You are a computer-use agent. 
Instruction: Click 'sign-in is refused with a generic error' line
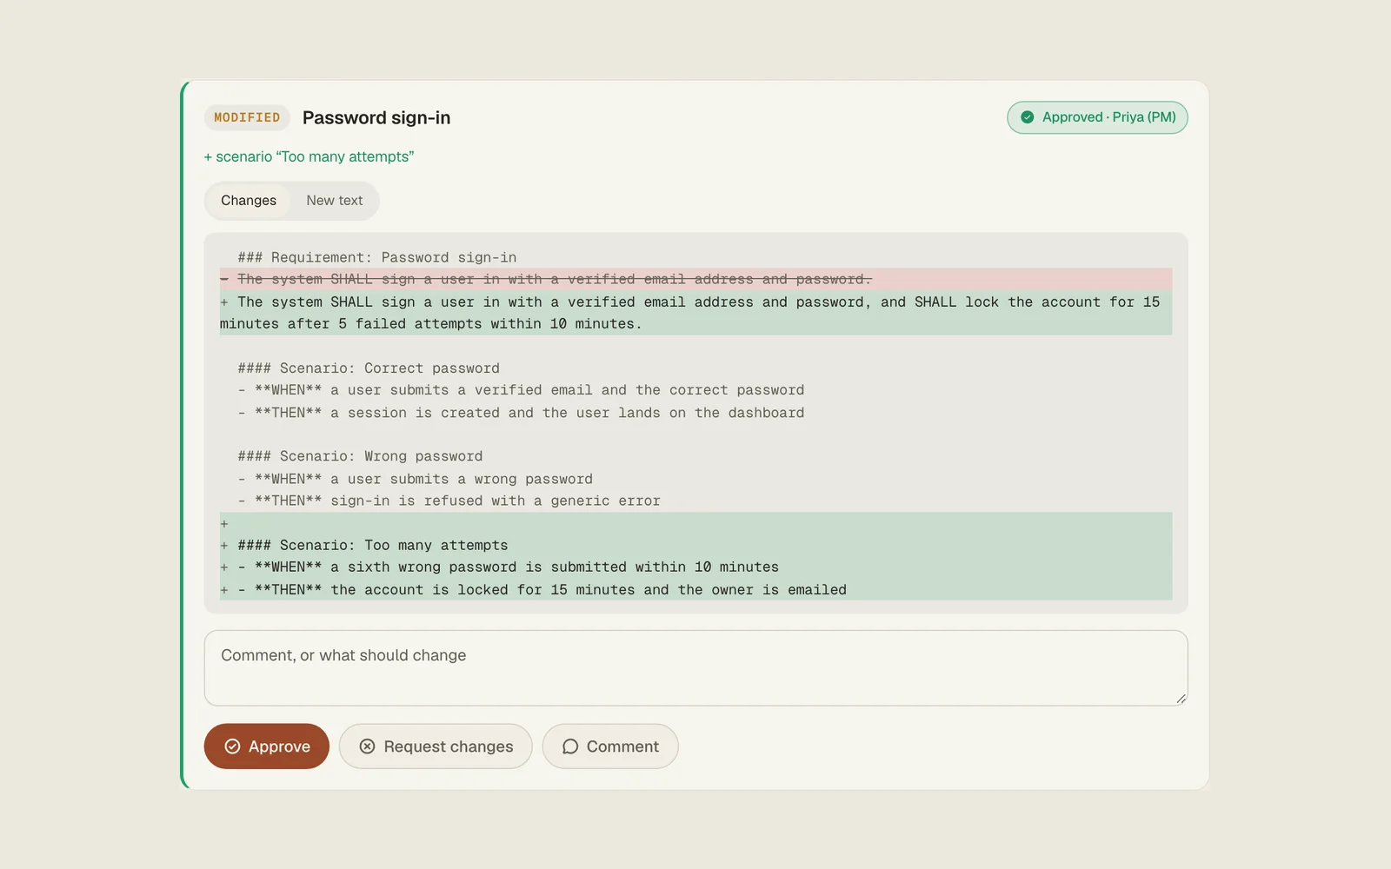[x=449, y=501]
